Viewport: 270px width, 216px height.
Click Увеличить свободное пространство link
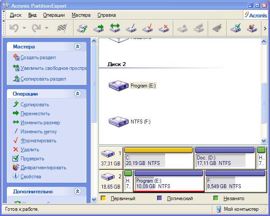53,68
